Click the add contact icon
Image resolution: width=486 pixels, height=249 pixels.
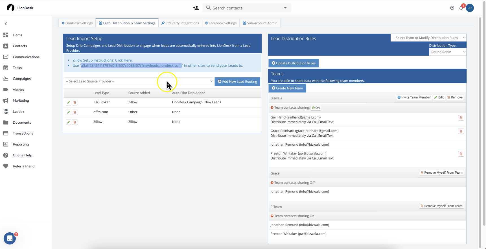[196, 8]
